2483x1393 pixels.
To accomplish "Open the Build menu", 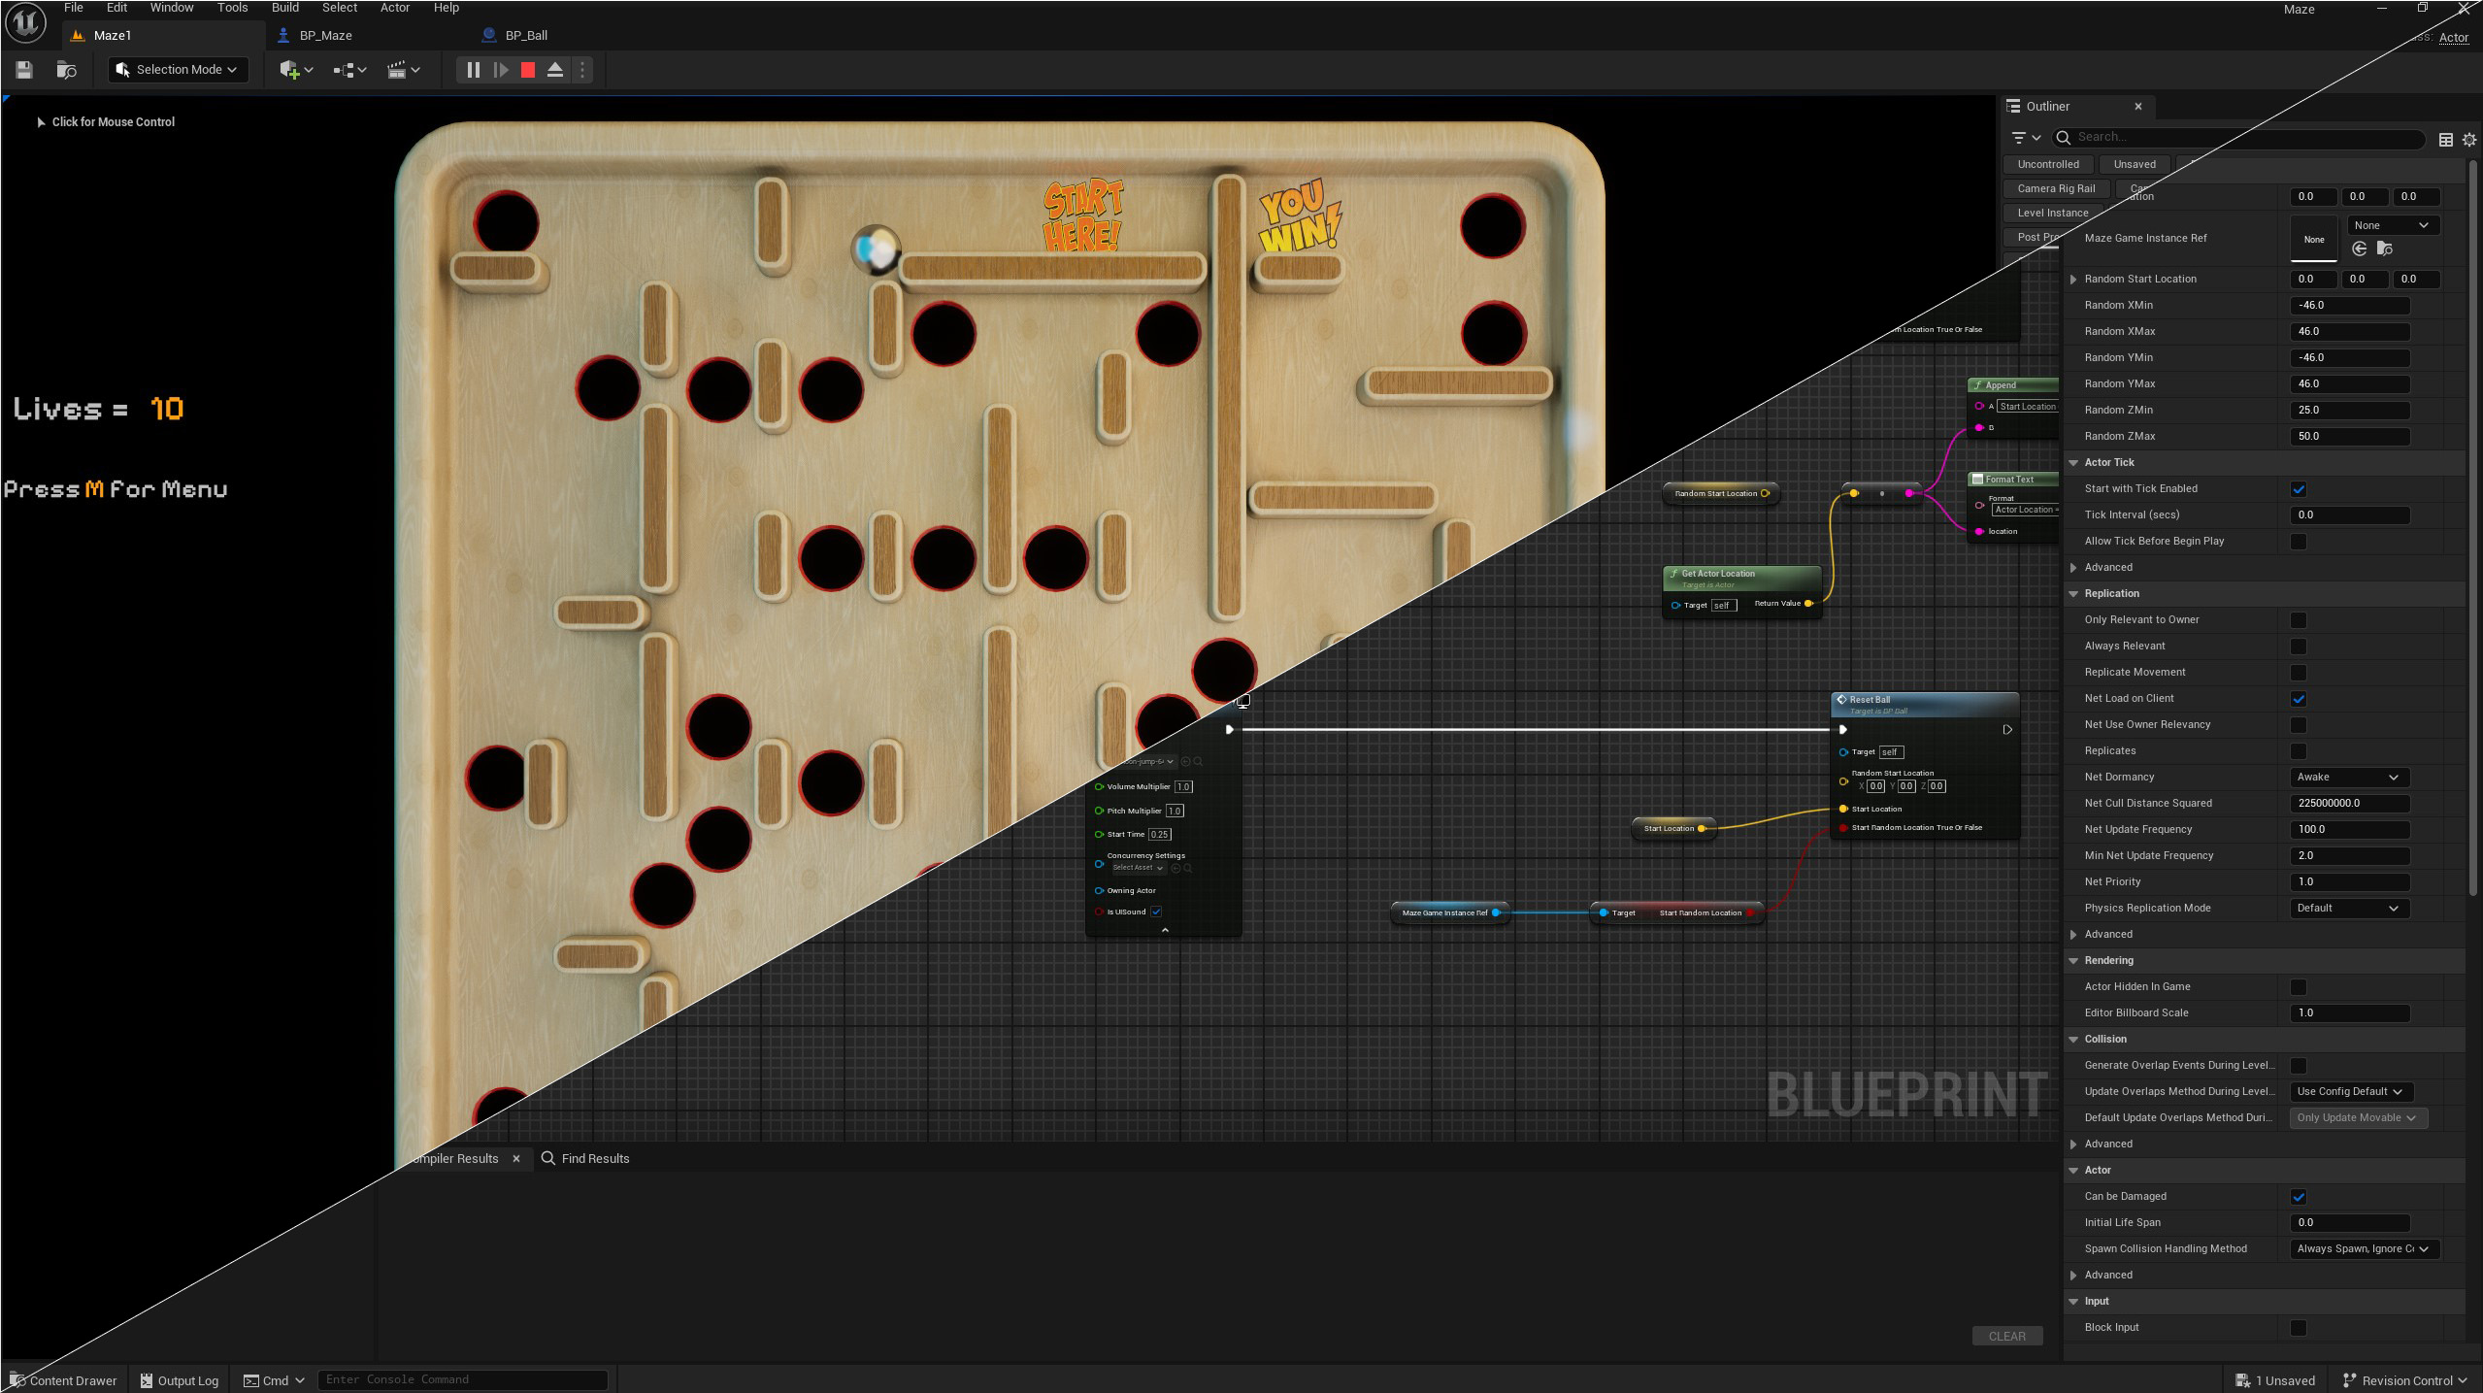I will [x=284, y=8].
